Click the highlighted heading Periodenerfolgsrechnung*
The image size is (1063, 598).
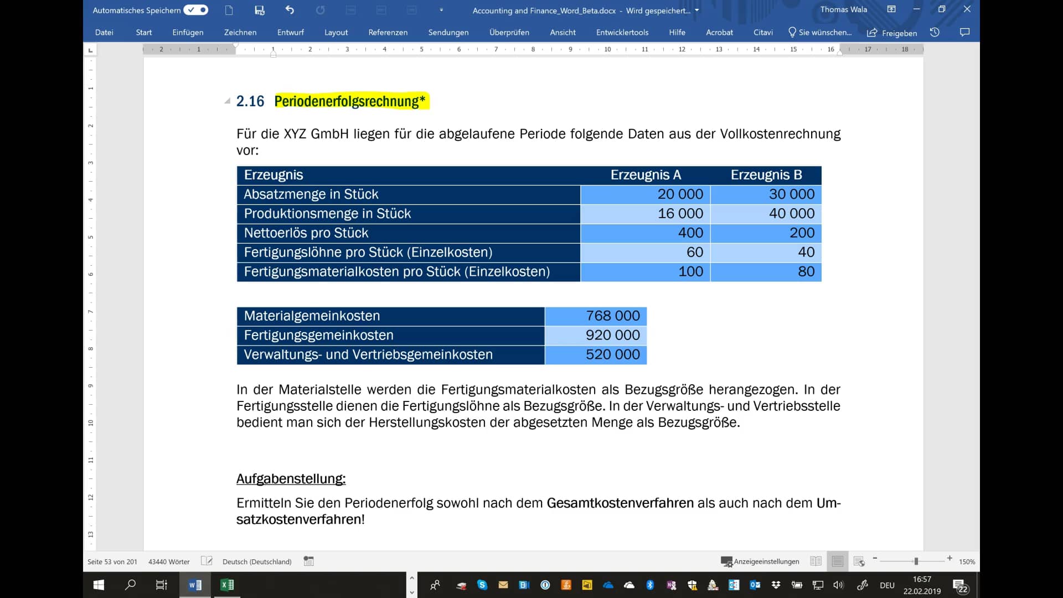pos(350,101)
